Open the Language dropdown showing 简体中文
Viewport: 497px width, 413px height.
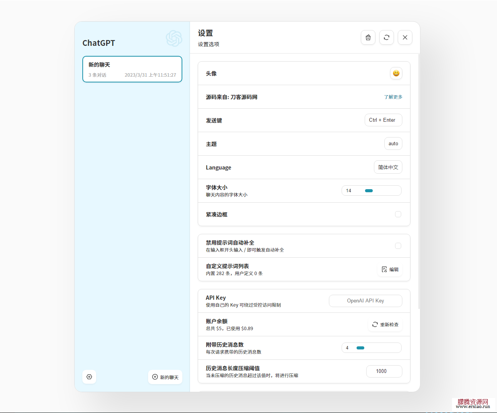388,167
